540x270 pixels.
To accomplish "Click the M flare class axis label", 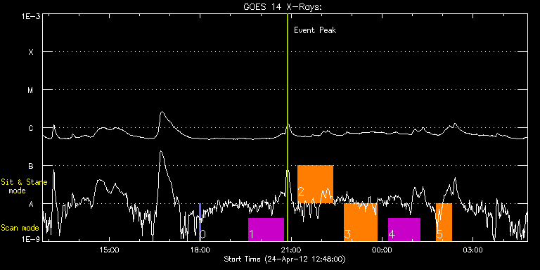I will [x=31, y=90].
